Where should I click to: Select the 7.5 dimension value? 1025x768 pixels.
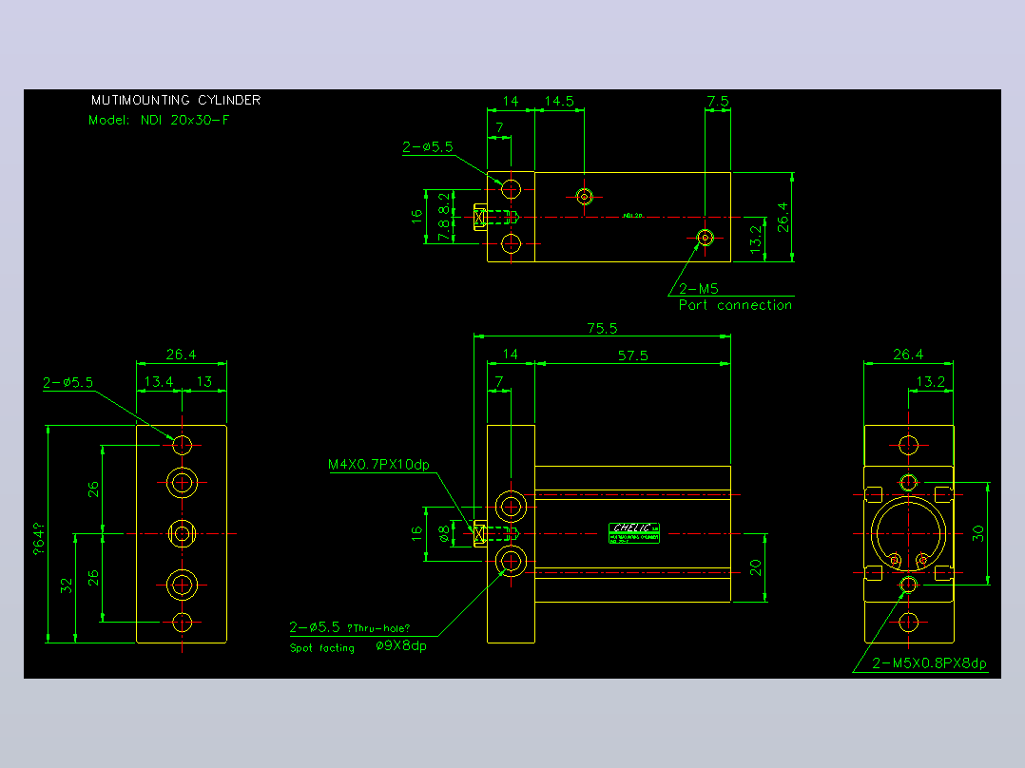click(x=717, y=102)
